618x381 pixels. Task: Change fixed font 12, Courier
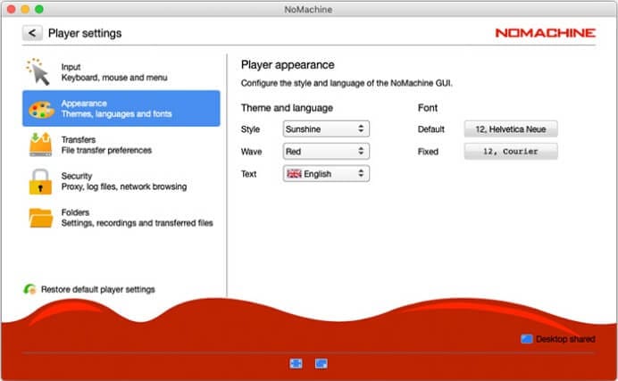511,152
